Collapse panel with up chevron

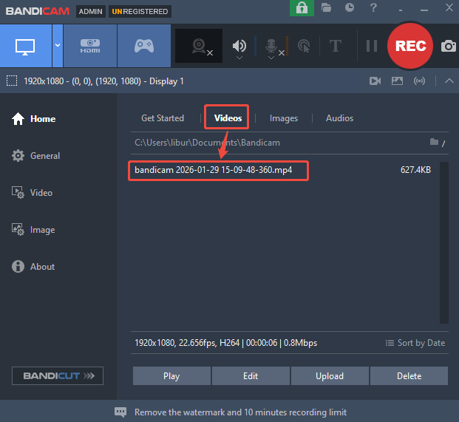[x=449, y=81]
